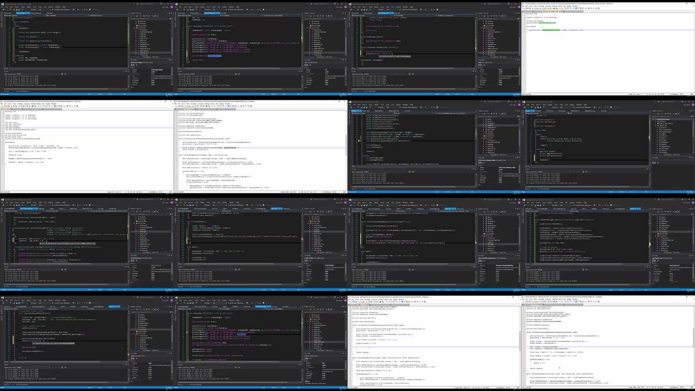This screenshot has height=391, width=695.
Task: Click Solution Explorer search icon in top-left frame
Action: pos(170,19)
